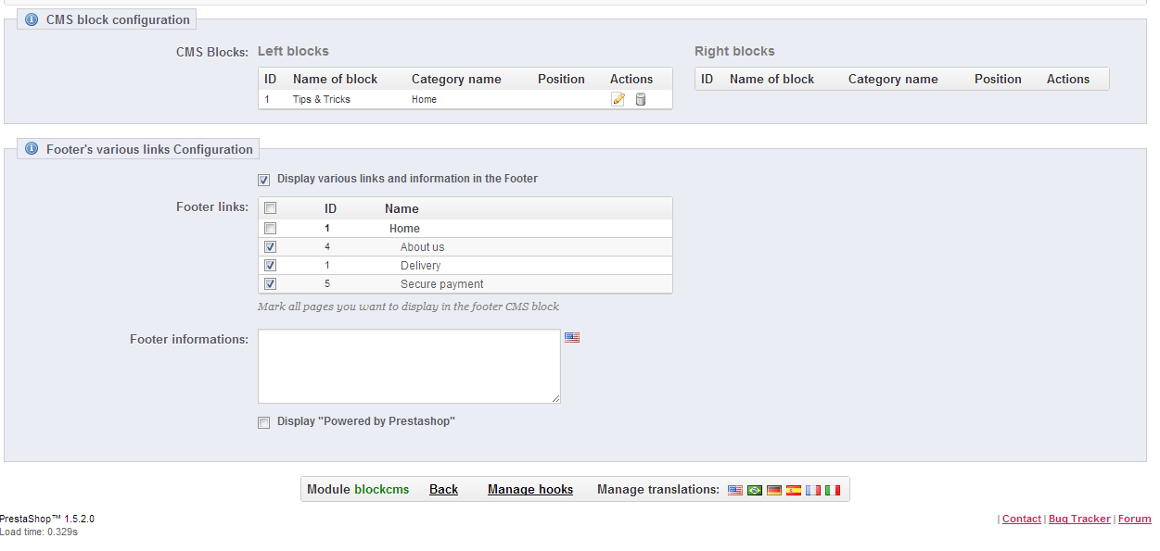Open French translation flag
Viewport: 1160px width, 551px height.
tap(813, 490)
